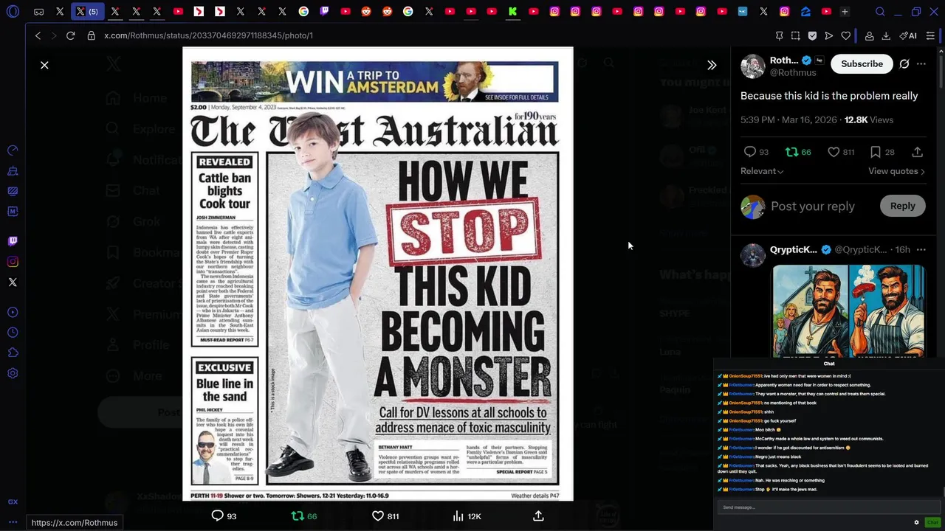This screenshot has width=945, height=531.
Task: Open Twitch in the sidebar
Action: coord(13,241)
